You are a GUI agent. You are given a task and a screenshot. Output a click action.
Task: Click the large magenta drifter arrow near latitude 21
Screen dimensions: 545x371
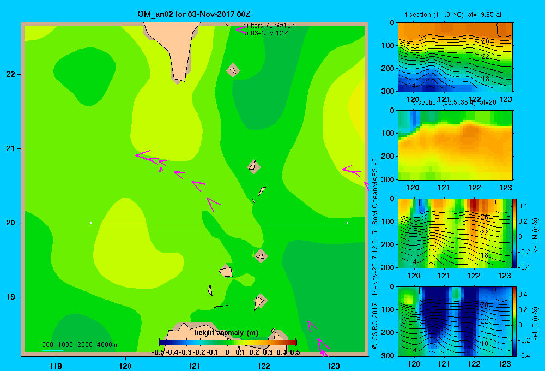click(147, 156)
